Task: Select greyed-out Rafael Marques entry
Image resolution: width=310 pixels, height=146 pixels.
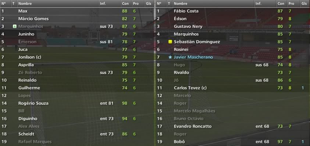Action: pyautogui.click(x=78, y=142)
